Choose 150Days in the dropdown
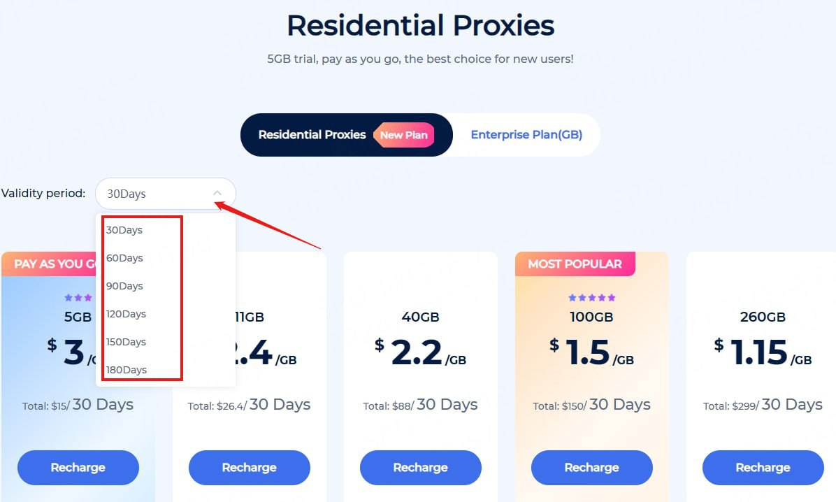 pyautogui.click(x=126, y=342)
